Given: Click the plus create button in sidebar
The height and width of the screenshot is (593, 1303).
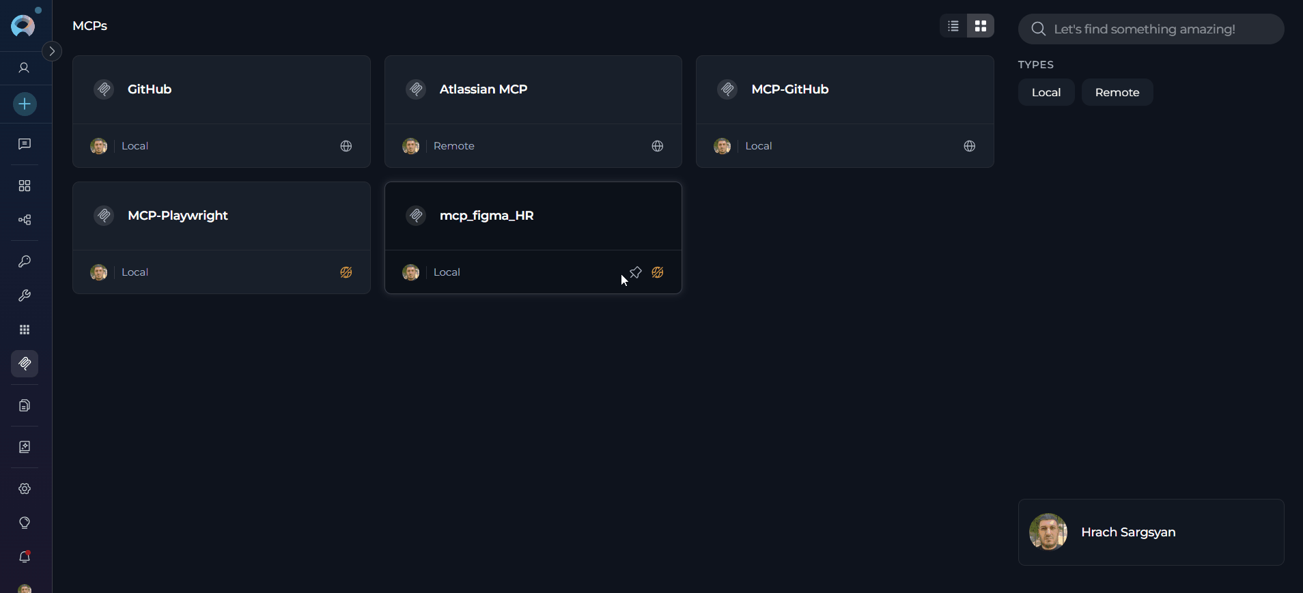Looking at the screenshot, I should (x=25, y=104).
